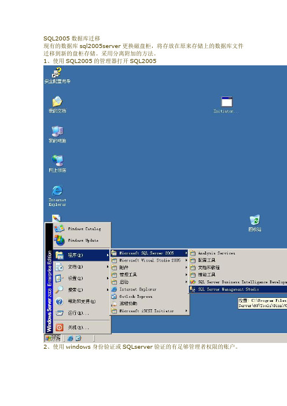Open Windows Catalog in Start menu
287x406 pixels.
pyautogui.click(x=82, y=228)
